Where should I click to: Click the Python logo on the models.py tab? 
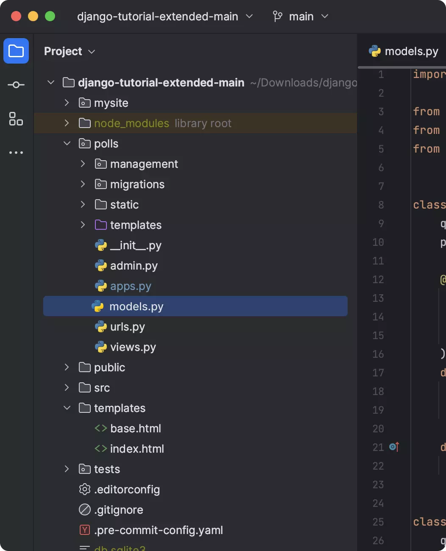click(375, 51)
